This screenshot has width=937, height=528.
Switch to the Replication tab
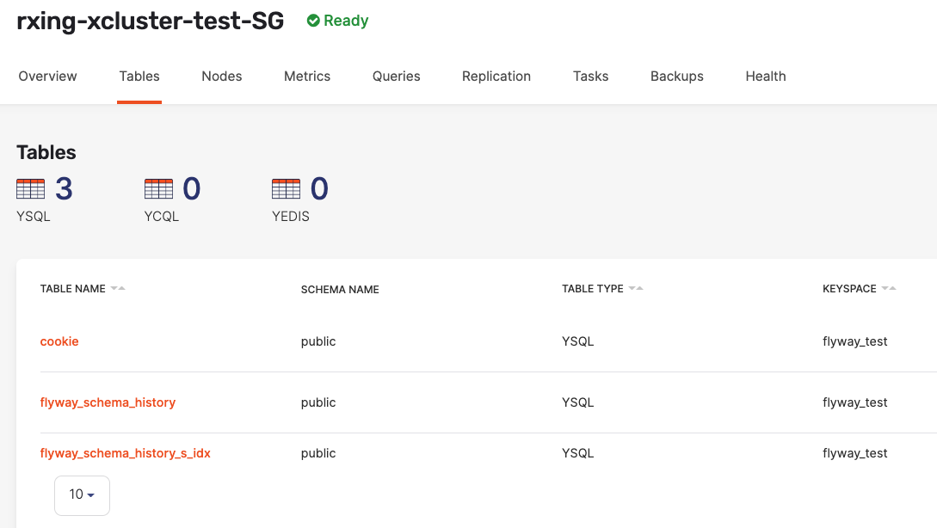click(x=496, y=76)
